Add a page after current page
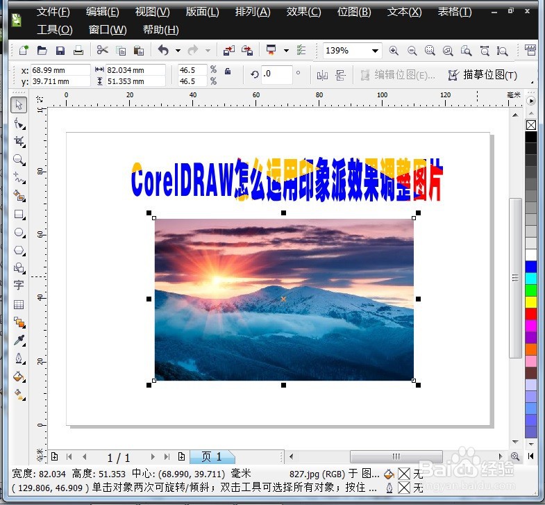 181,456
